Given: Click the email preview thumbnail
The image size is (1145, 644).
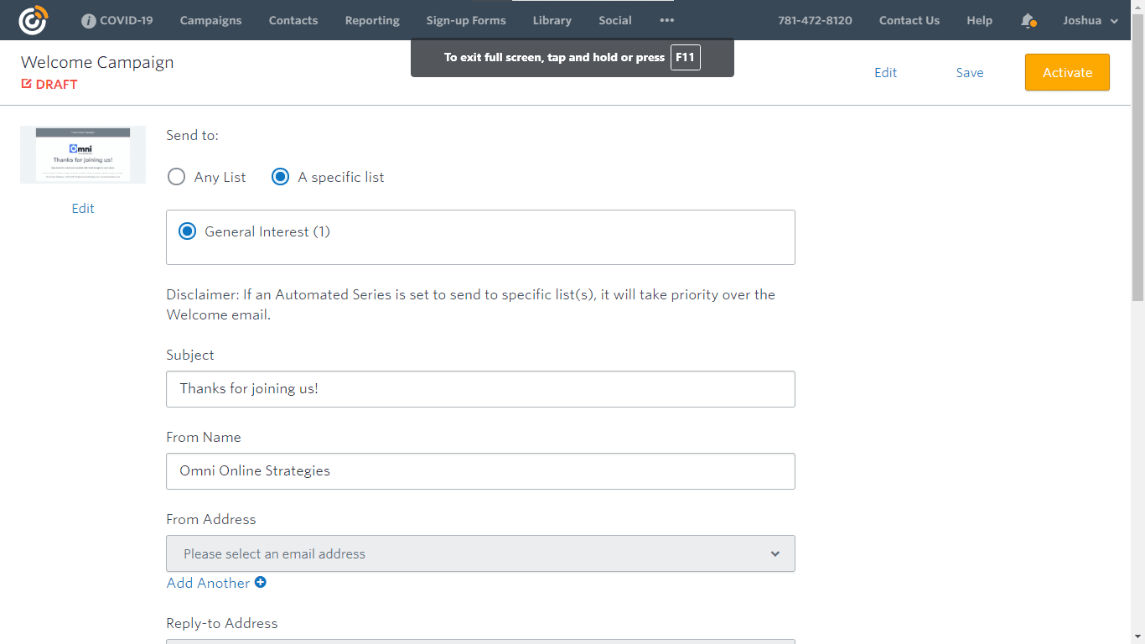Looking at the screenshot, I should click(82, 154).
